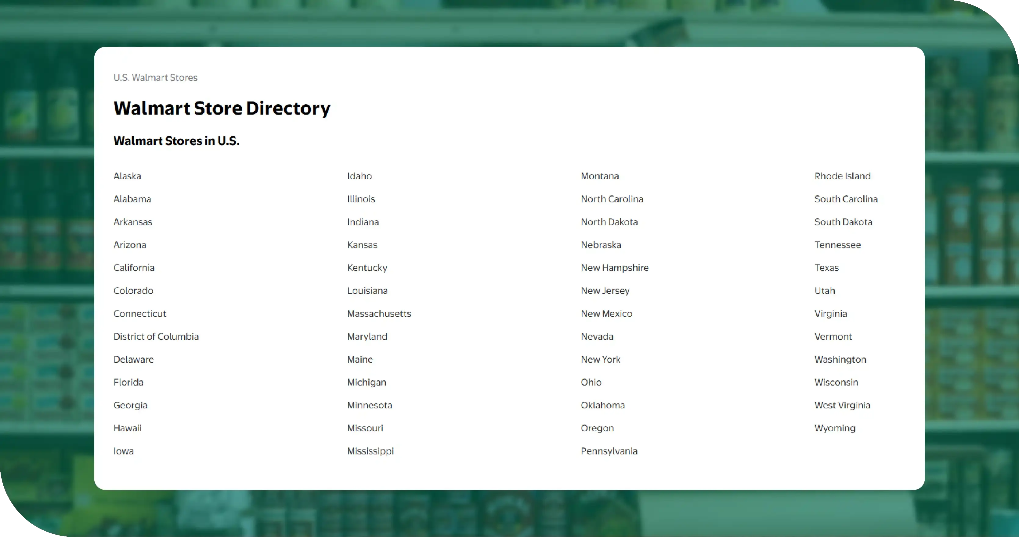Choose Arizona from the directory
Viewport: 1019px width, 537px height.
[x=130, y=245]
